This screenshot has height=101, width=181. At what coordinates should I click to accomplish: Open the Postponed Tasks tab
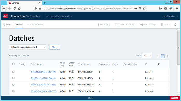tap(35, 24)
